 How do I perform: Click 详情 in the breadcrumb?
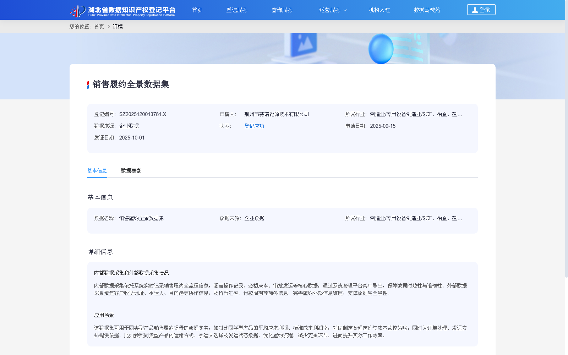tap(118, 27)
